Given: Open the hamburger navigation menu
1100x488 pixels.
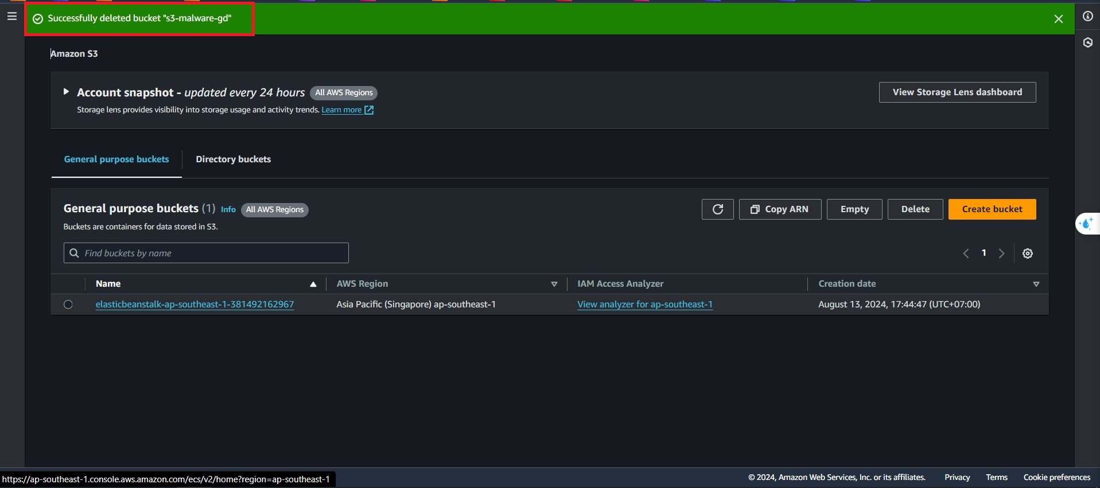Looking at the screenshot, I should [x=11, y=16].
